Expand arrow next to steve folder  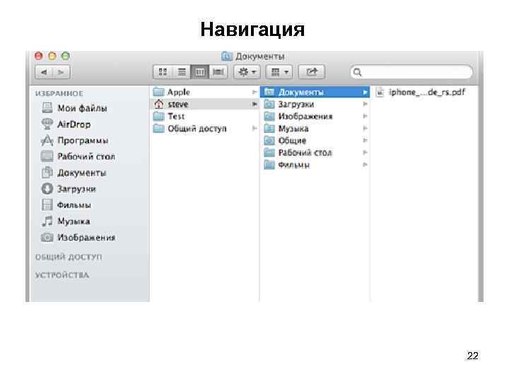(x=255, y=104)
